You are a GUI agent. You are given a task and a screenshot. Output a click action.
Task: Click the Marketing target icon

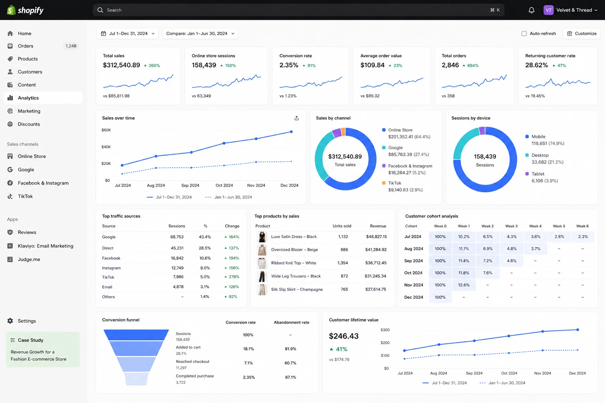(10, 111)
